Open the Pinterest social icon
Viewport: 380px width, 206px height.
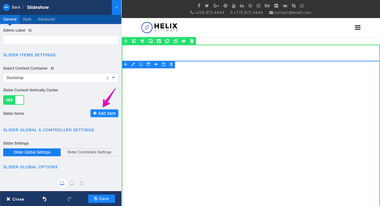pyautogui.click(x=225, y=6)
